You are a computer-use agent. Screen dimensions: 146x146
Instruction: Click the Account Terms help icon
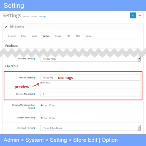click(34, 59)
